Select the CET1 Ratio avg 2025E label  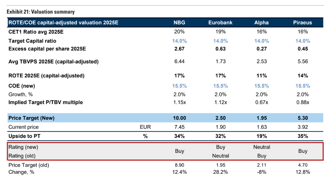click(36, 32)
